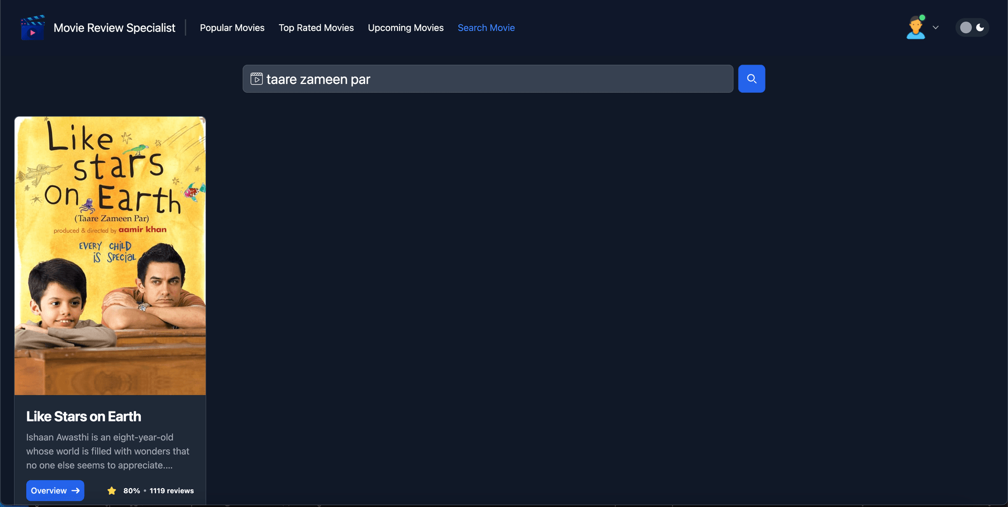Focus the movie search input field
This screenshot has width=1008, height=507.
coord(488,79)
